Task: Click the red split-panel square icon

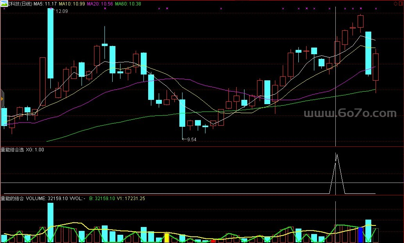Action: (x=401, y=4)
